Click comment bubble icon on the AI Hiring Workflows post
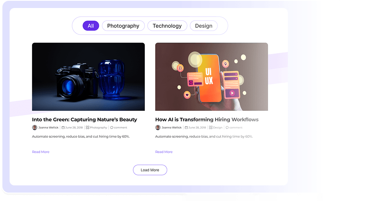The width and height of the screenshot is (391, 201). point(227,128)
